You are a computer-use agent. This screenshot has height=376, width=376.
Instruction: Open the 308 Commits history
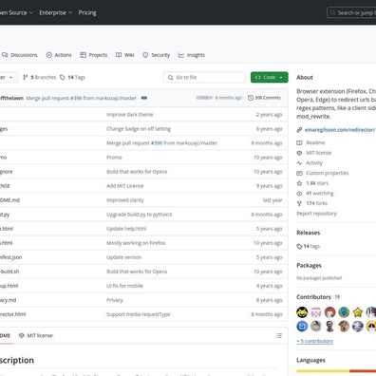(264, 98)
